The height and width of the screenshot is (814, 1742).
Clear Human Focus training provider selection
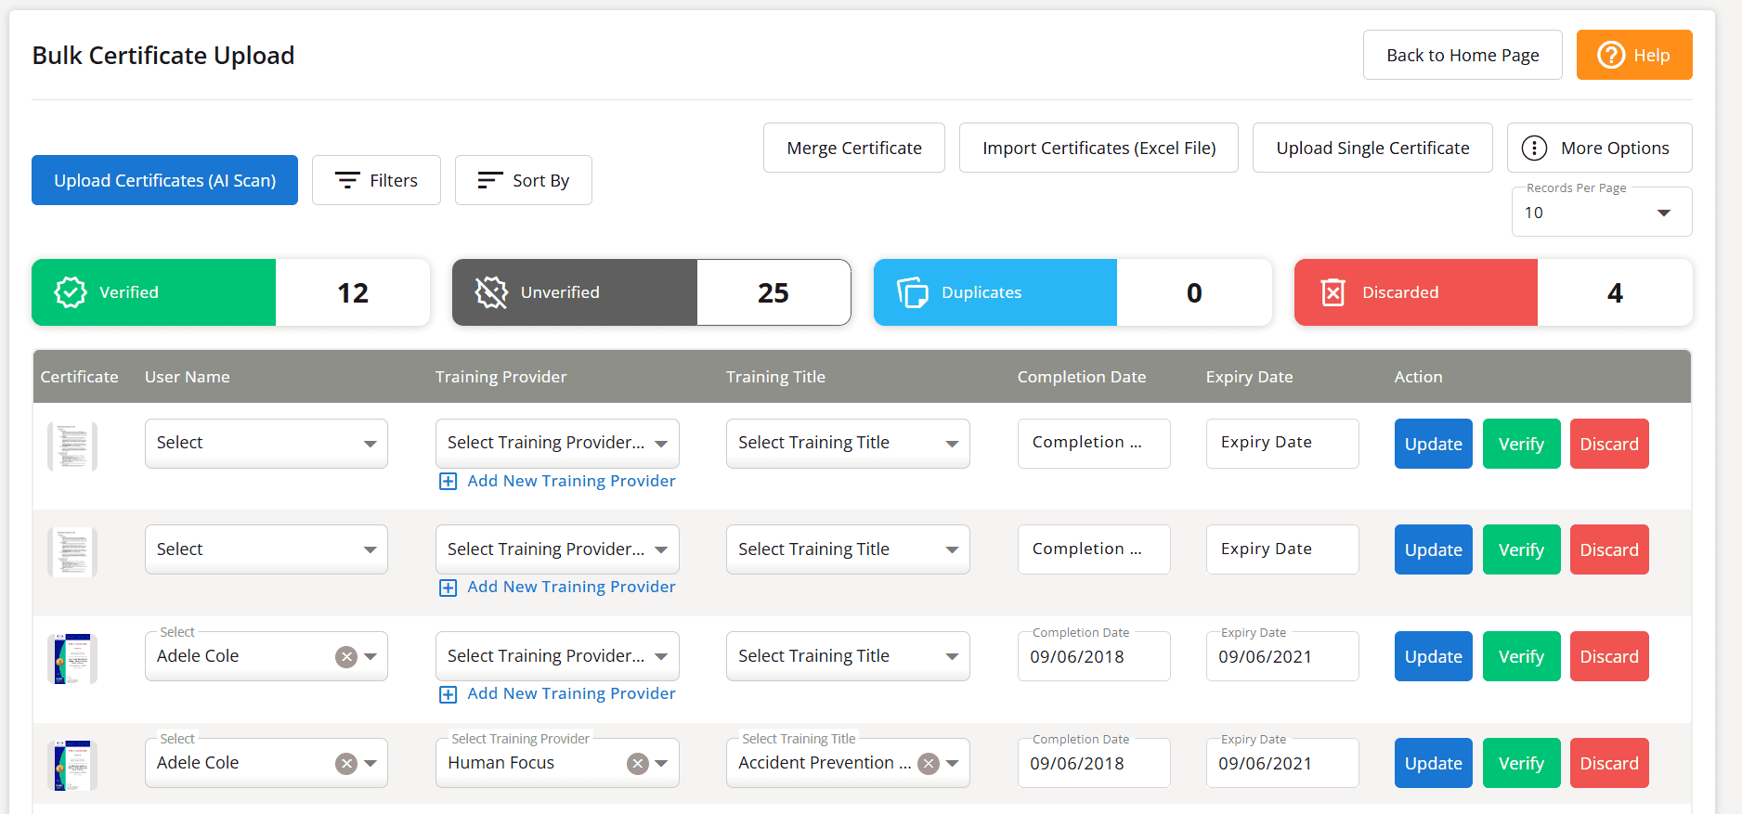[638, 763]
